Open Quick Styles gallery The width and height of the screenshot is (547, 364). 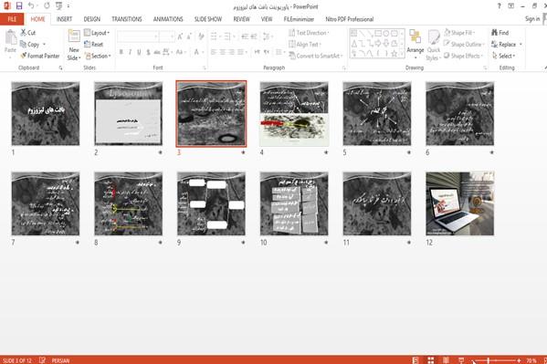(x=434, y=45)
